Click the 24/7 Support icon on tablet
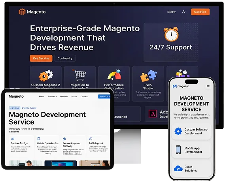The height and width of the screenshot is (181, 225). [x=91, y=139]
